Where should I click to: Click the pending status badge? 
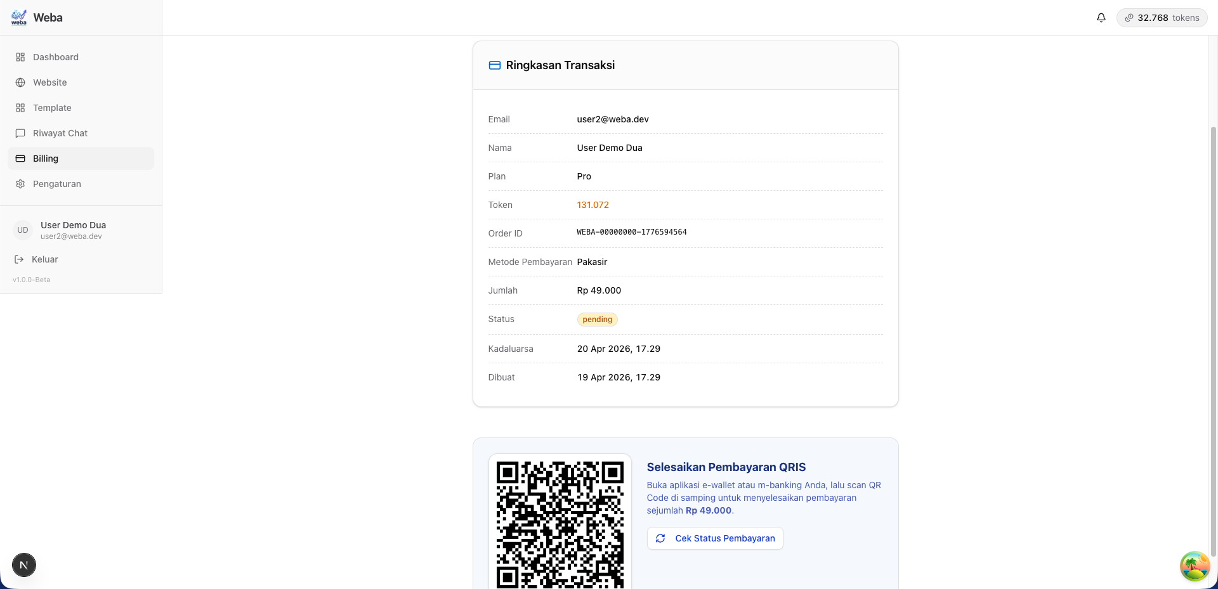click(x=598, y=320)
